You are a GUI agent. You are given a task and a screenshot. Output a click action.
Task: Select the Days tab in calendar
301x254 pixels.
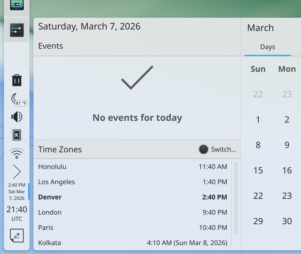point(267,47)
